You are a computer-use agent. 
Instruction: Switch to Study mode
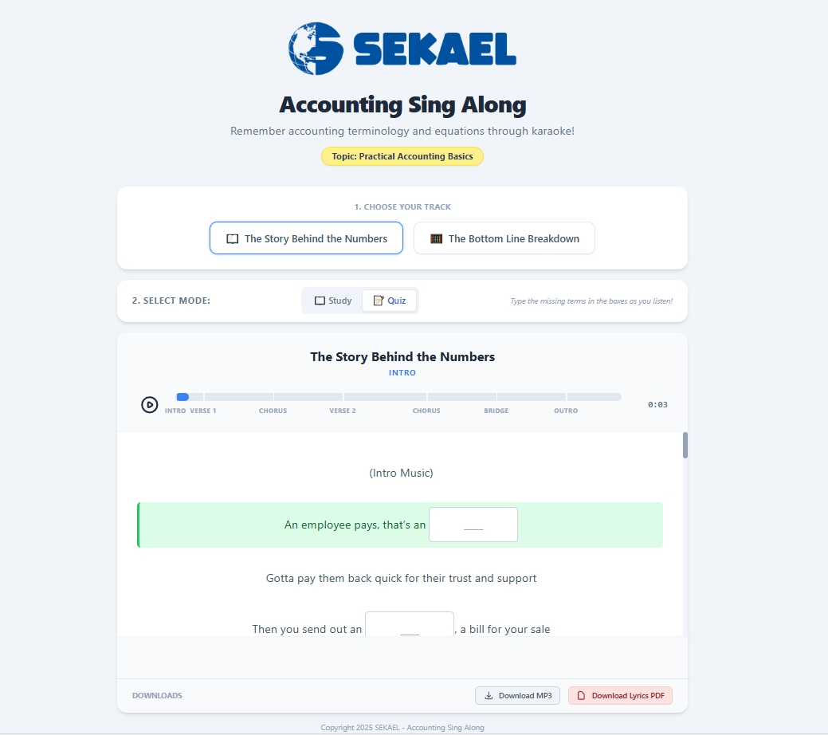(x=332, y=301)
